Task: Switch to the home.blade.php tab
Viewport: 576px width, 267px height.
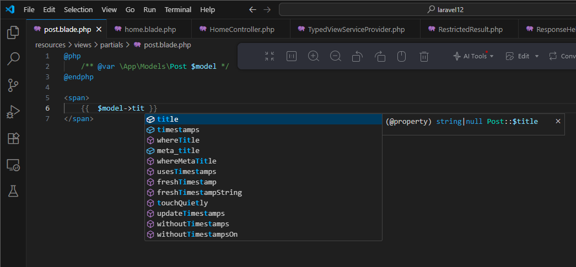Action: [149, 29]
